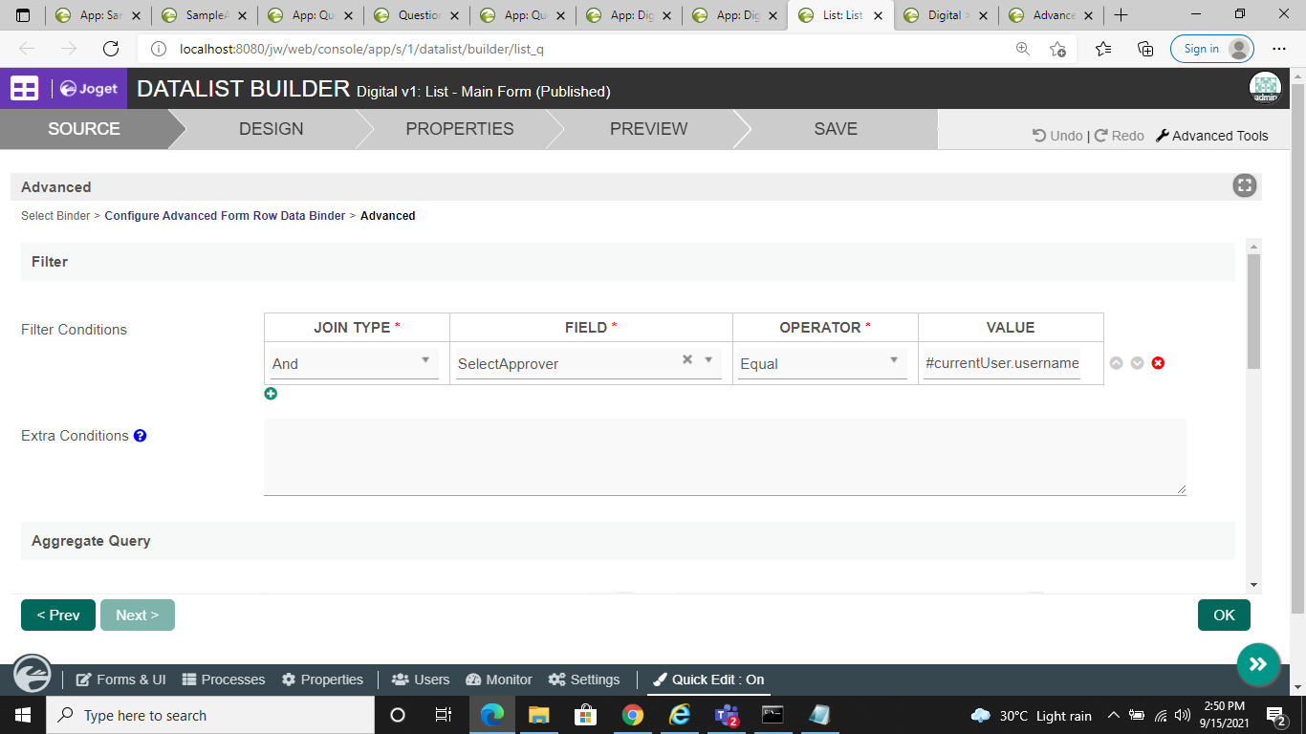Click the browser Sign in button
Screen dimensions: 1306x734
tap(1211, 49)
